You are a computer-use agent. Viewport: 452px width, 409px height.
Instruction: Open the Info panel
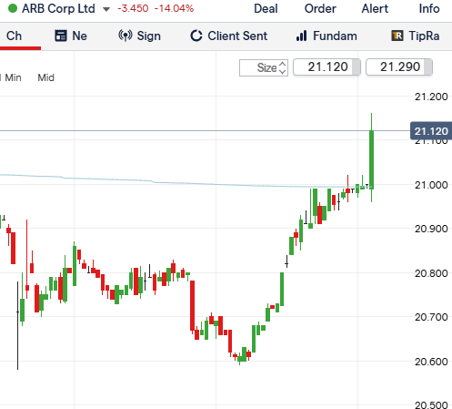click(x=429, y=8)
